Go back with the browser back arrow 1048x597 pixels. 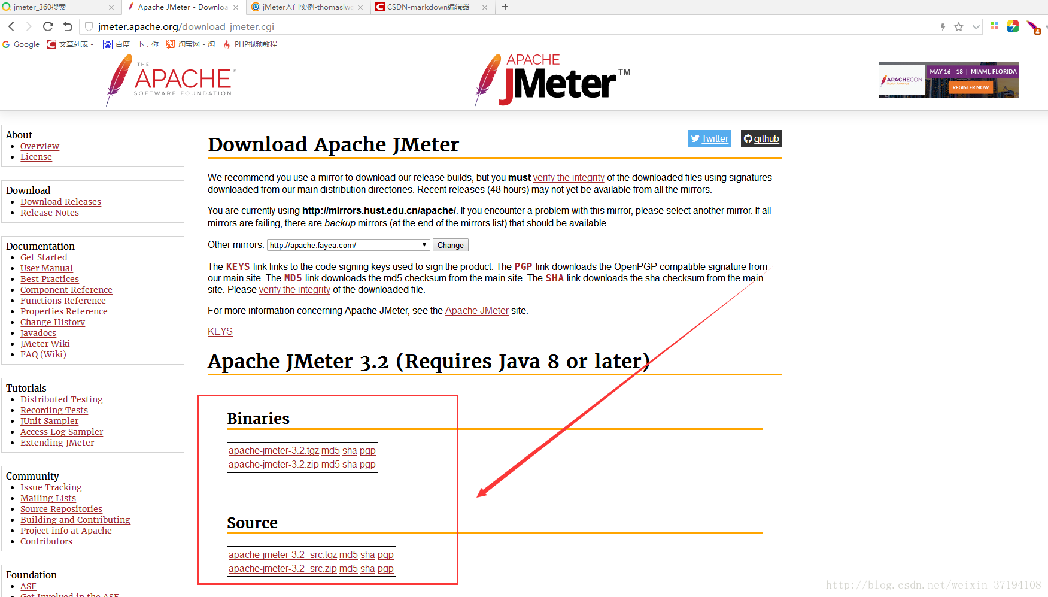click(11, 26)
